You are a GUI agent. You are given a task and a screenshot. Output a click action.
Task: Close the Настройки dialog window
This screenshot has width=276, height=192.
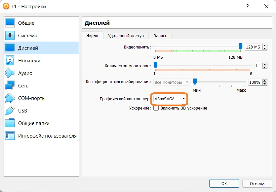pyautogui.click(x=266, y=7)
